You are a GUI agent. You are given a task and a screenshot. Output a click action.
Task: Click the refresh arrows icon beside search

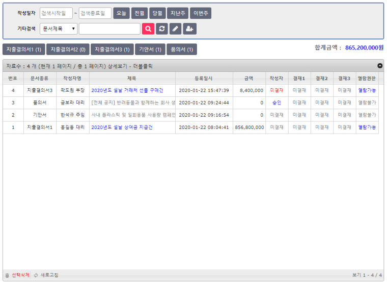click(x=162, y=29)
